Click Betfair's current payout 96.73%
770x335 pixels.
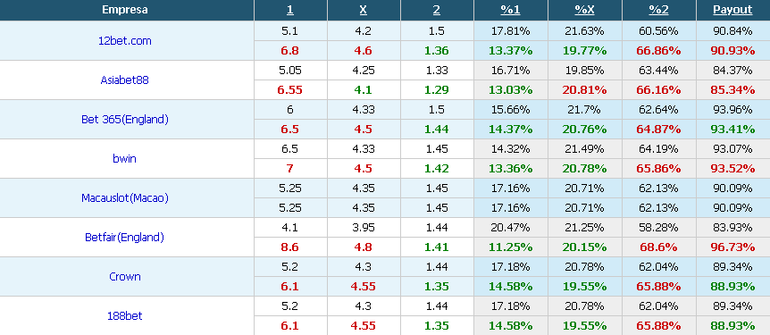click(x=732, y=247)
